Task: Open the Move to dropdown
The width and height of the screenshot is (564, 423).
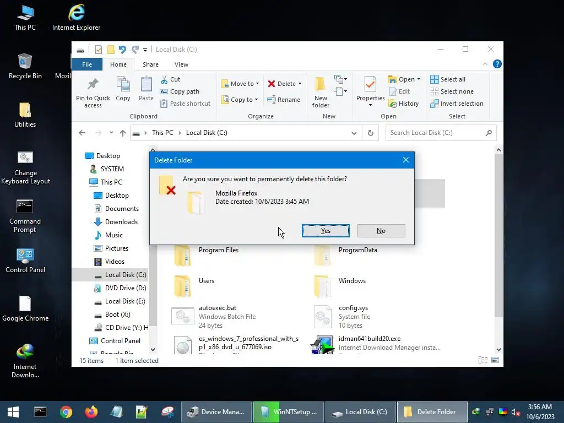Action: click(x=240, y=84)
